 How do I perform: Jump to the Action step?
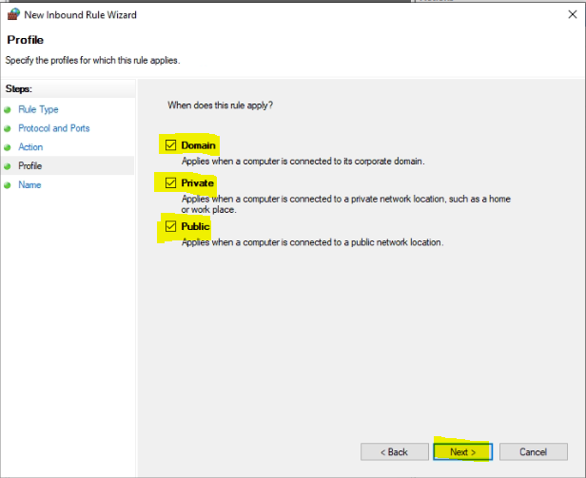30,146
